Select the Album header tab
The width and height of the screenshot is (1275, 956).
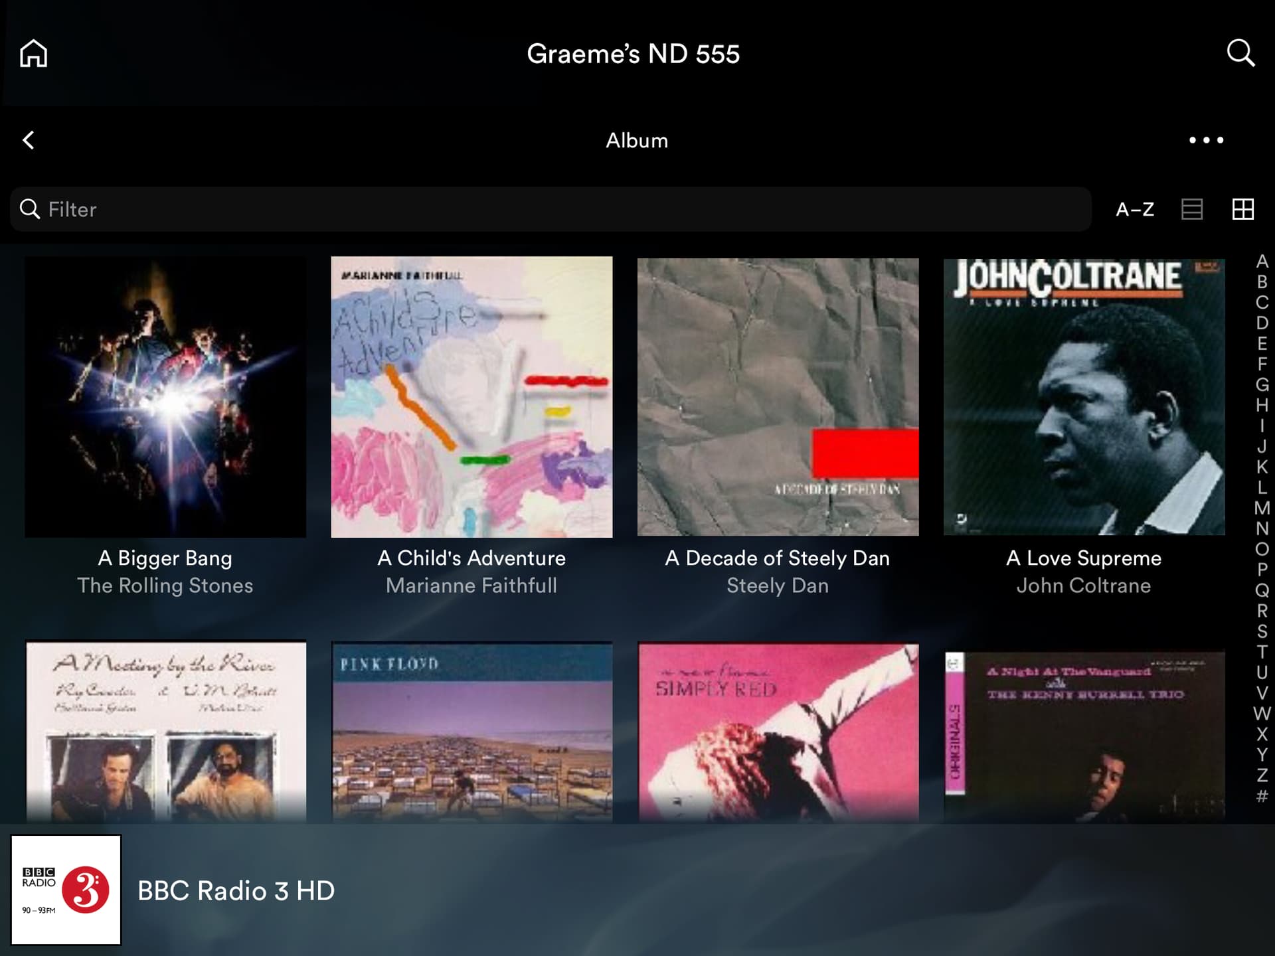637,140
